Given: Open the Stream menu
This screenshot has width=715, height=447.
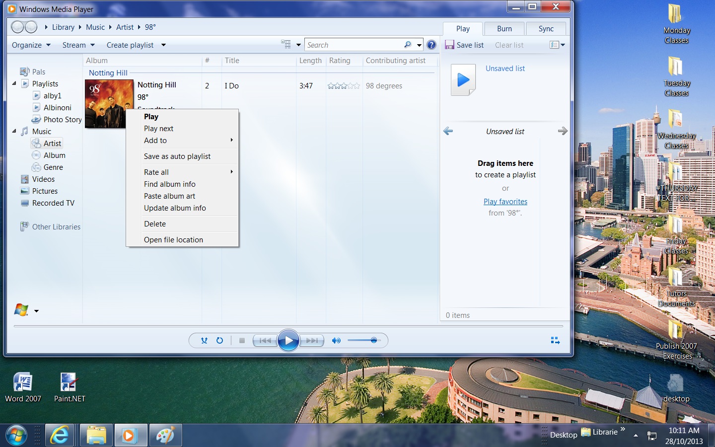Looking at the screenshot, I should (x=78, y=45).
